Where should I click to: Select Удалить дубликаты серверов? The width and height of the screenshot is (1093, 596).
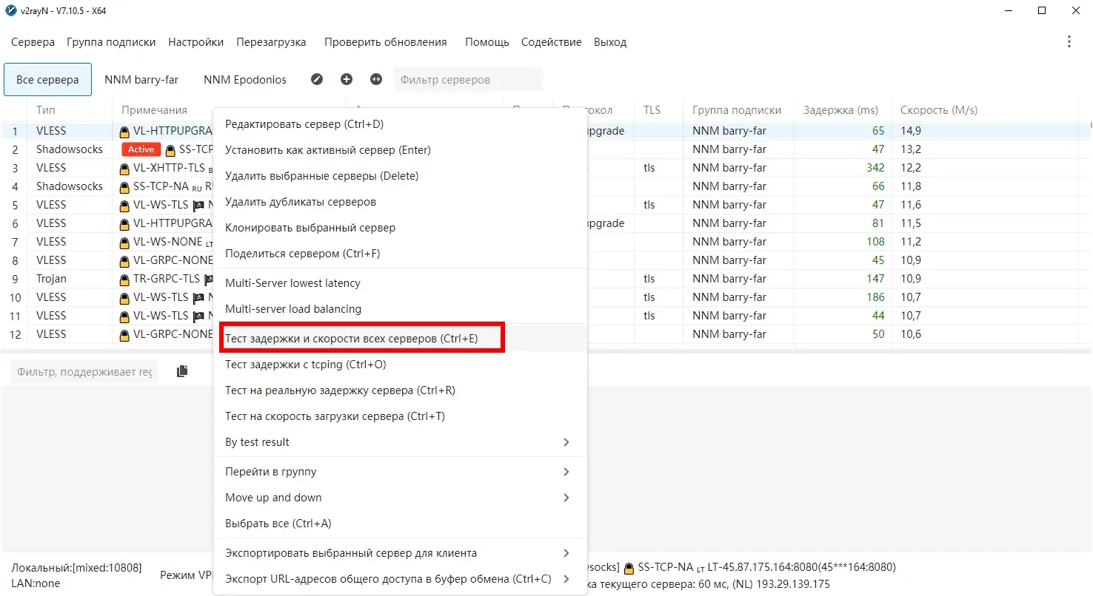(400, 202)
